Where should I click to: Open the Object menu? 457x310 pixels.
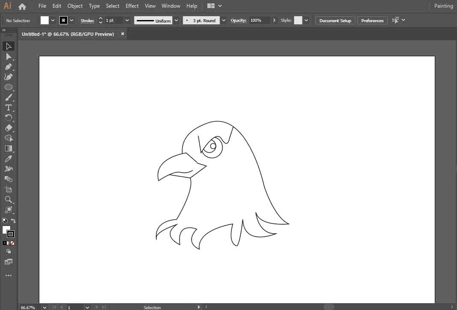coord(75,6)
